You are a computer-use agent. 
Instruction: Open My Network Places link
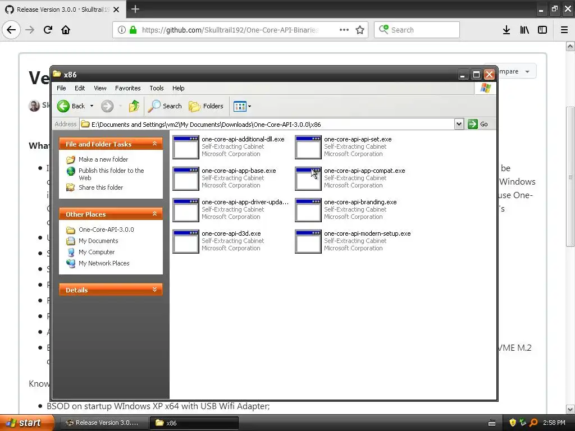104,263
